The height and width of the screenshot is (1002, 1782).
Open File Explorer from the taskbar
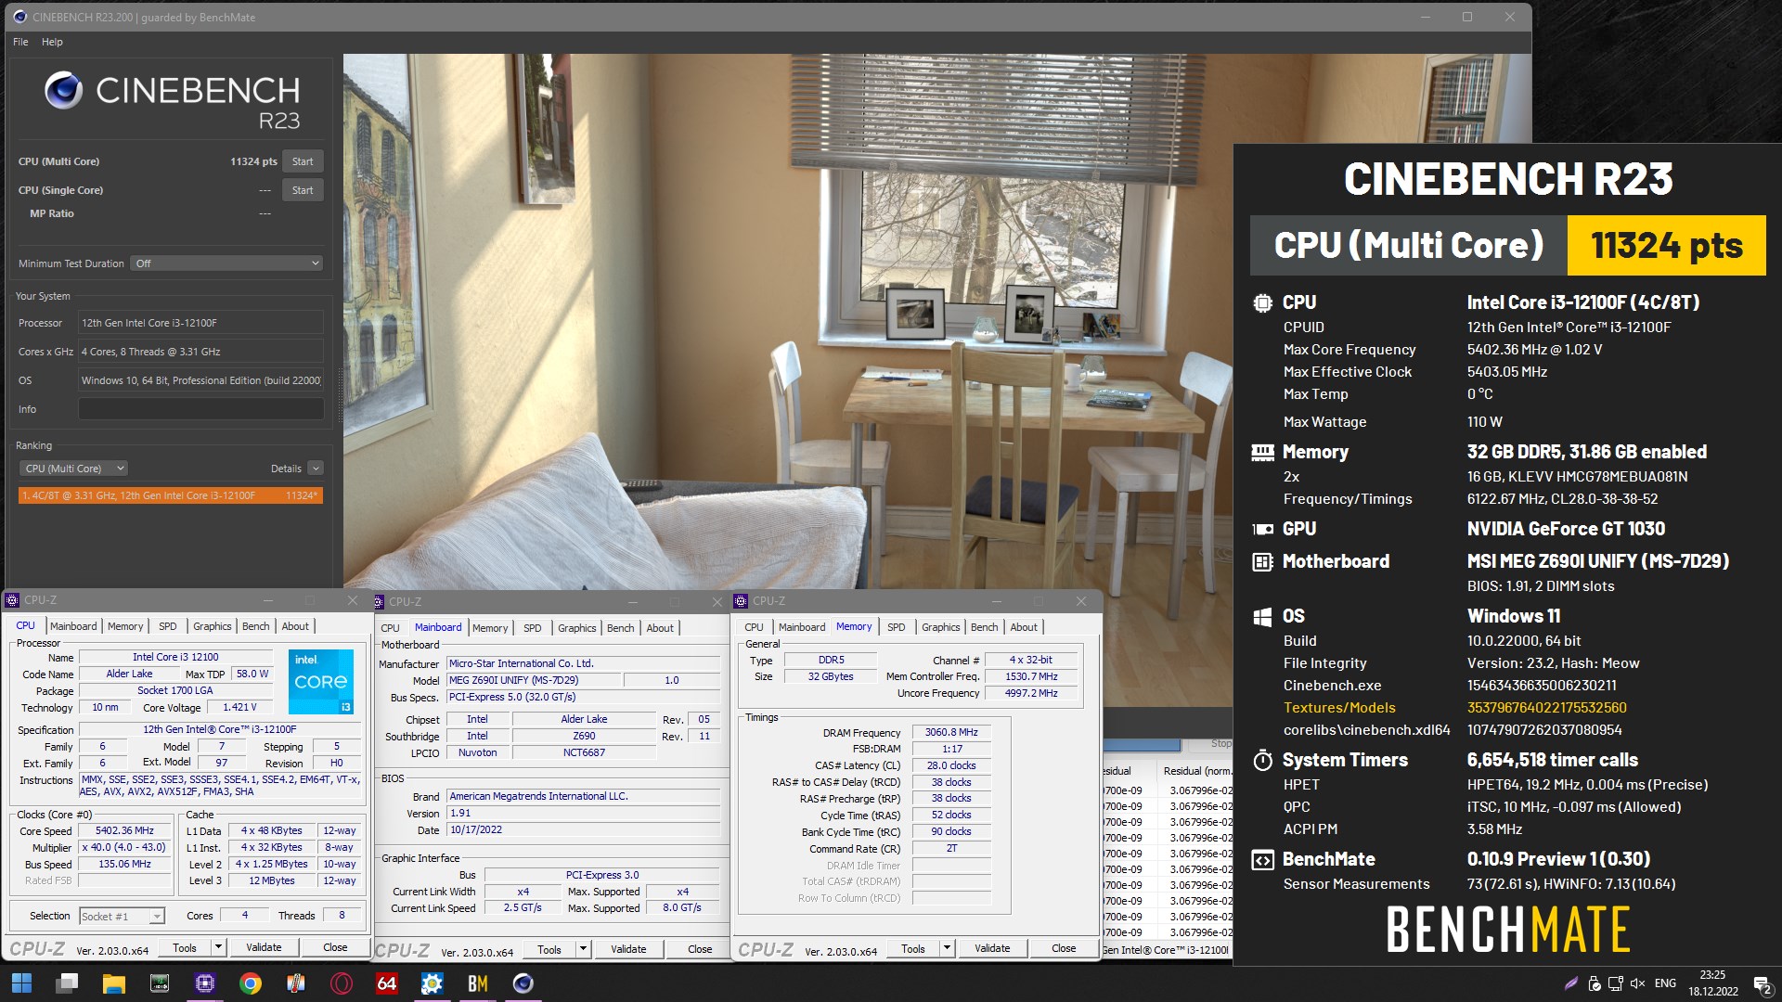pos(114,983)
